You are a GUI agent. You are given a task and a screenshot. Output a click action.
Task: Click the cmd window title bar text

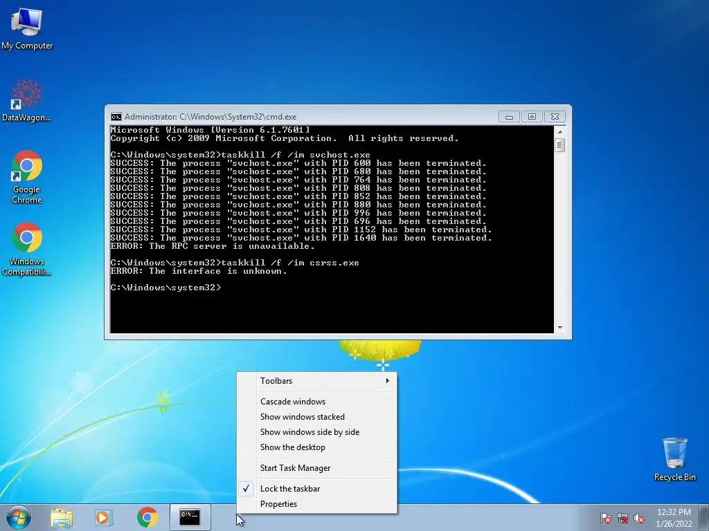pyautogui.click(x=210, y=117)
